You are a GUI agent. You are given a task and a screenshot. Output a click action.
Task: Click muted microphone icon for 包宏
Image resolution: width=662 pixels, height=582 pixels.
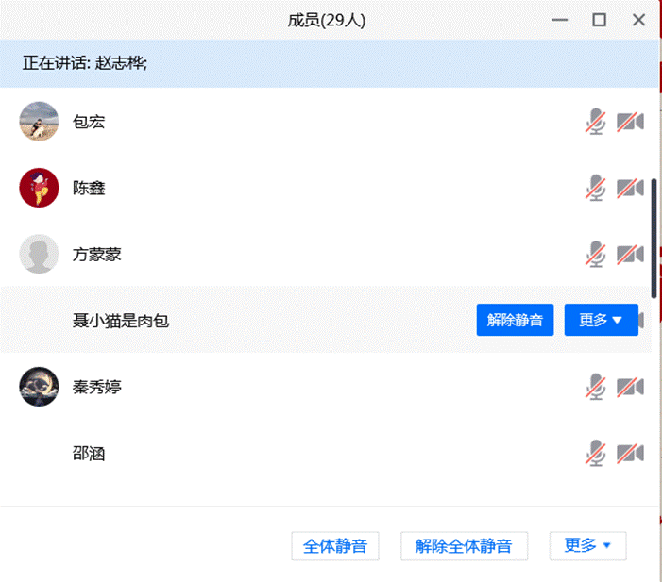[595, 122]
